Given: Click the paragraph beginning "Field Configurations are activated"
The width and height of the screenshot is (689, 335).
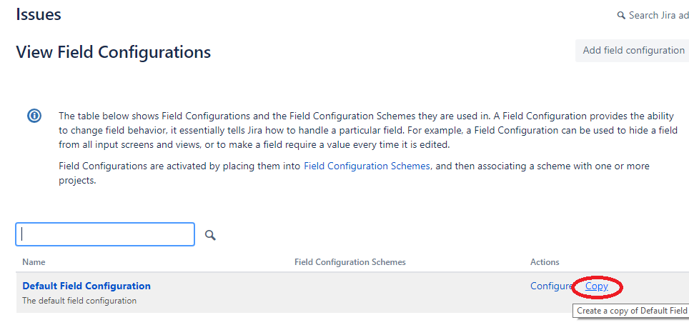Looking at the screenshot, I should coord(354,173).
